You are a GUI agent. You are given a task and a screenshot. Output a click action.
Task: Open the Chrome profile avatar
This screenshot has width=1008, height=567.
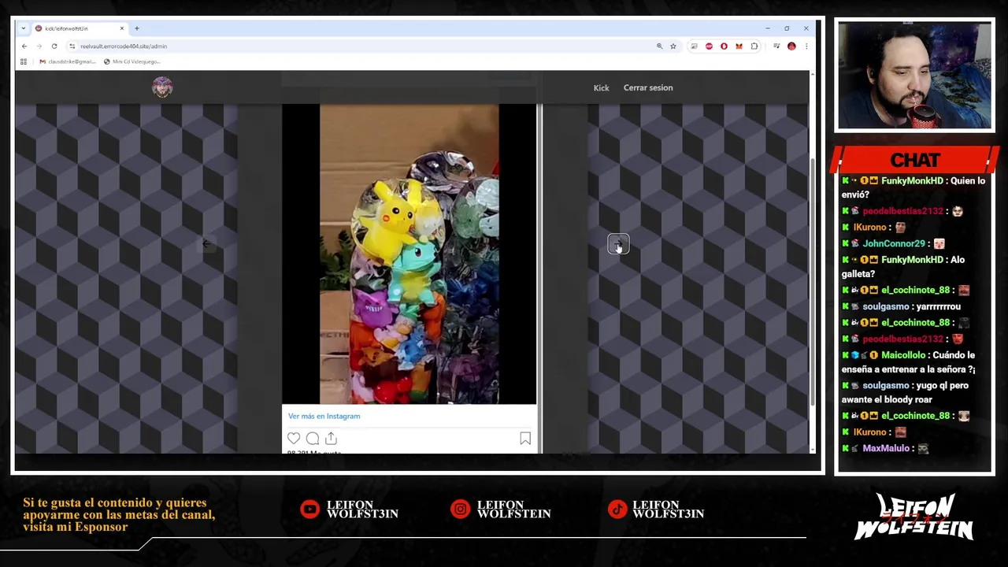[791, 46]
